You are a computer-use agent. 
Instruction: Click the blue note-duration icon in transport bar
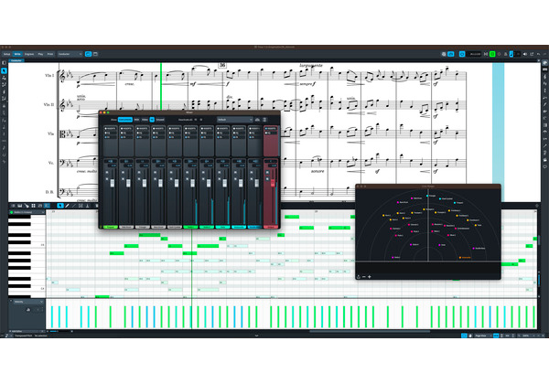click(511, 54)
